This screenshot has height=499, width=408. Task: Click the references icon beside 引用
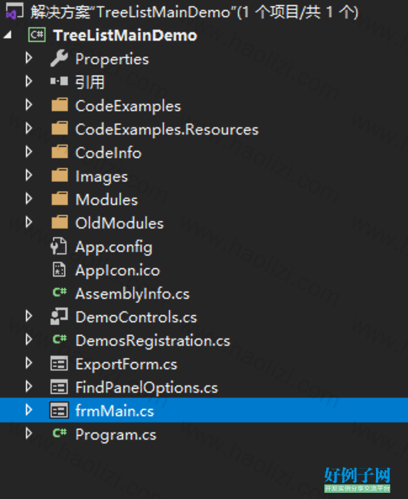click(x=59, y=81)
